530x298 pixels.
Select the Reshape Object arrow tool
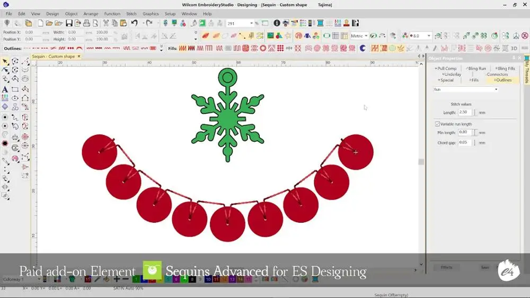tap(5, 70)
